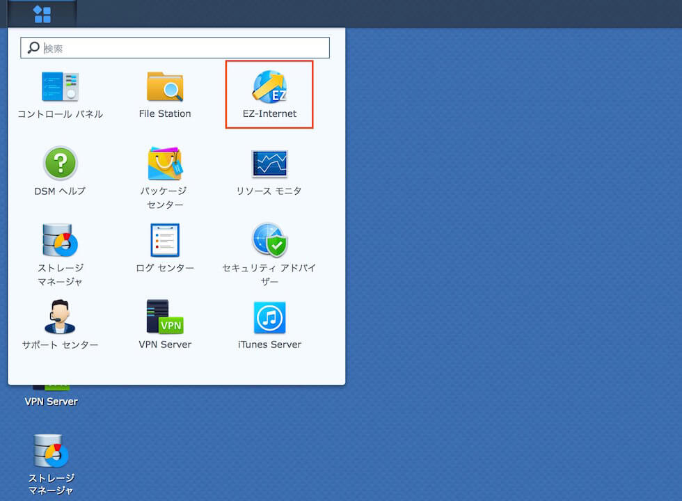
Task: Click the magnifier icon in search box
Action: (x=33, y=48)
